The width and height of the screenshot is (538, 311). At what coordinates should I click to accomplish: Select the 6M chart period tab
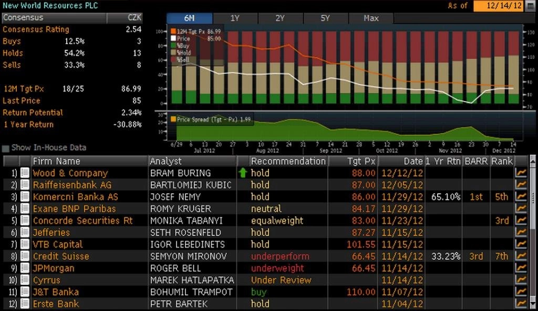189,18
